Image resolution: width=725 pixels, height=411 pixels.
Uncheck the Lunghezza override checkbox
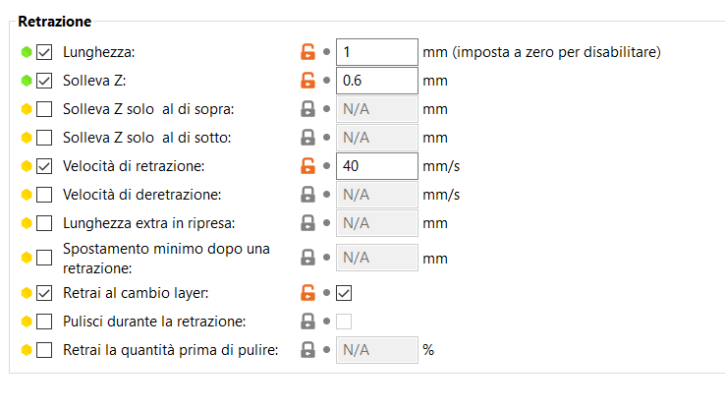(x=44, y=52)
